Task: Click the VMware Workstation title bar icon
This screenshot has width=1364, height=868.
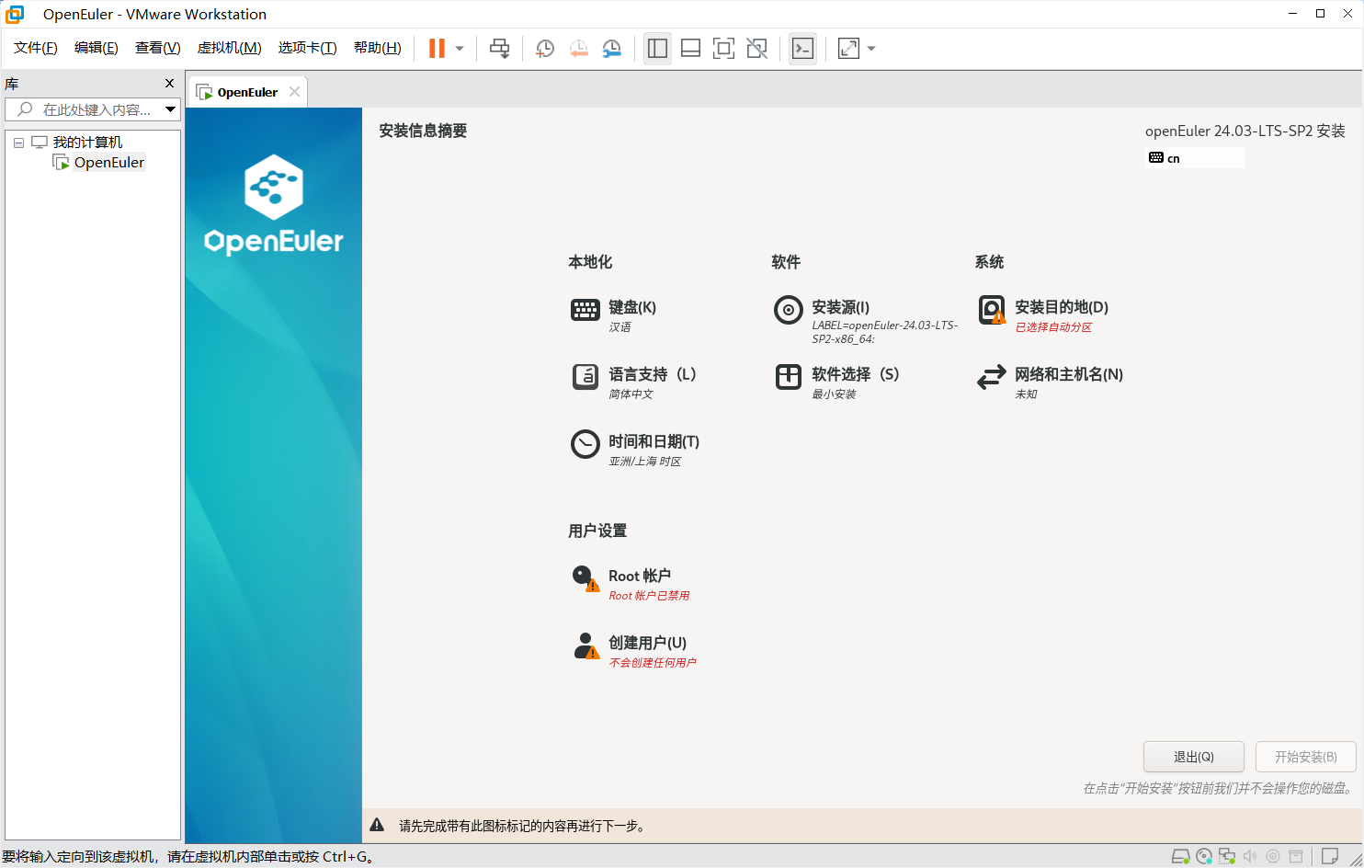Action: [x=15, y=14]
